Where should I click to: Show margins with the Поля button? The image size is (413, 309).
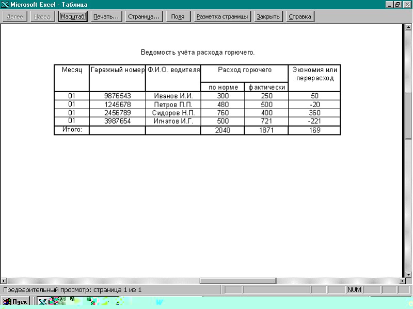tap(178, 16)
